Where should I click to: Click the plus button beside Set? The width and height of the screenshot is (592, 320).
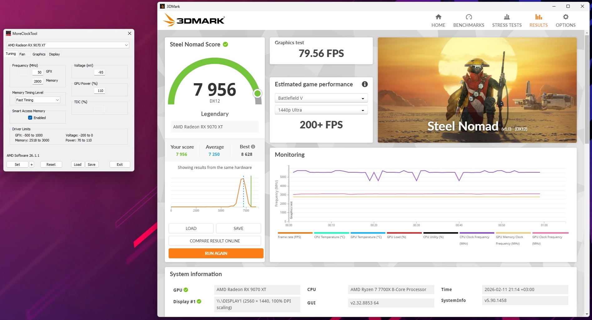pyautogui.click(x=32, y=165)
